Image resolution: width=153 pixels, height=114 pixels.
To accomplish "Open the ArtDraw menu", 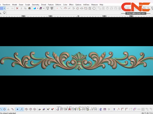I will pos(86,5).
